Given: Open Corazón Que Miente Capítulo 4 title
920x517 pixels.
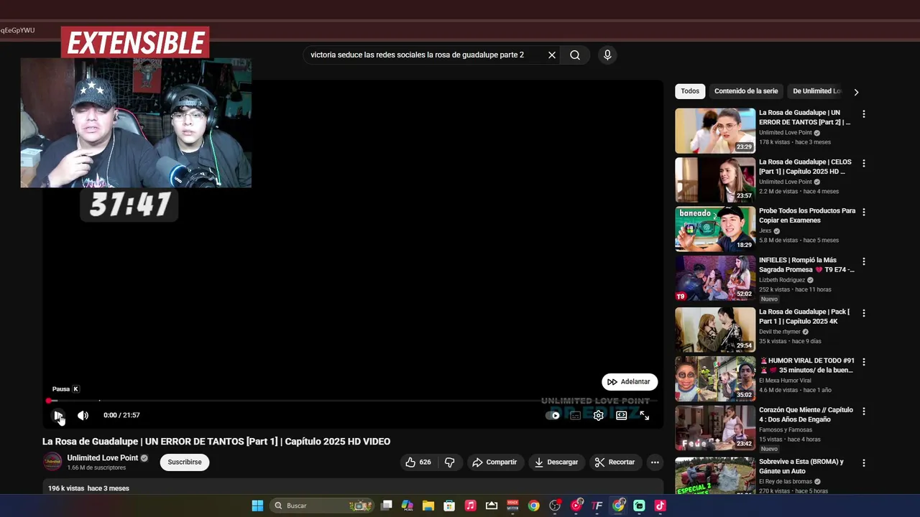Looking at the screenshot, I should pos(806,414).
